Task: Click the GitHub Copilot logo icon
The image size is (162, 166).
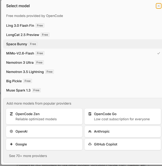Action: tap(90, 144)
